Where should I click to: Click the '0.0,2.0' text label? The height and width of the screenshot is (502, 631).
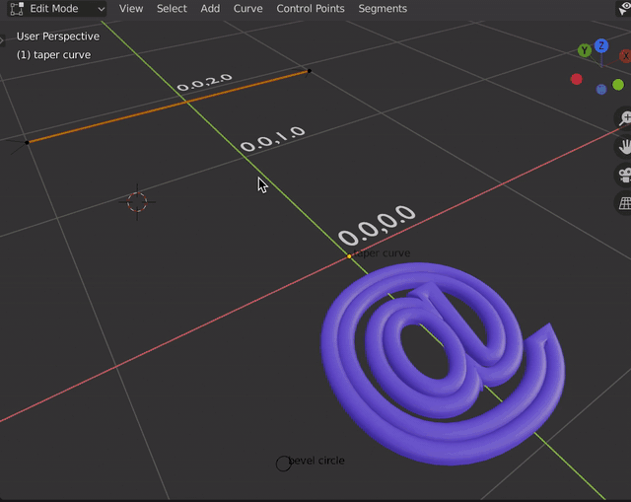(204, 83)
